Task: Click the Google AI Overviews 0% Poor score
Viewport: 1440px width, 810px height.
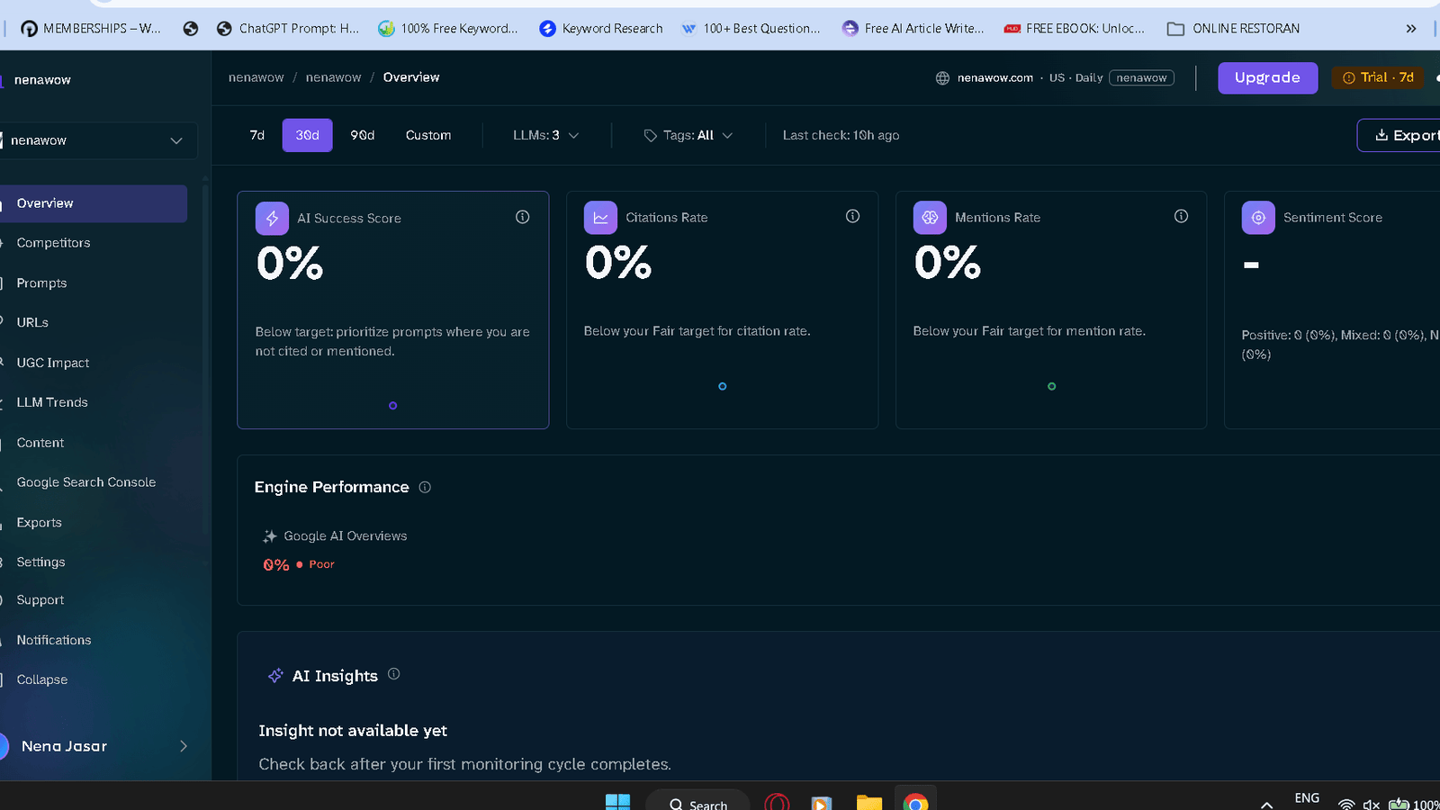Action: point(298,565)
